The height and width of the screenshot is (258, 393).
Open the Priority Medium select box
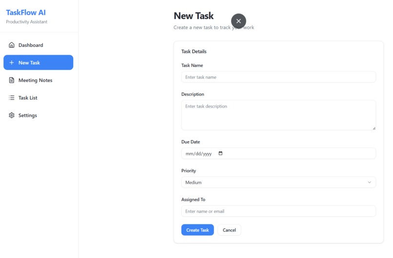(278, 182)
